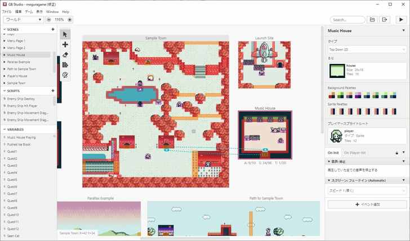Image resolution: width=410 pixels, height=241 pixels.
Task: Click the scene list scrollbar
Action: tap(54, 62)
